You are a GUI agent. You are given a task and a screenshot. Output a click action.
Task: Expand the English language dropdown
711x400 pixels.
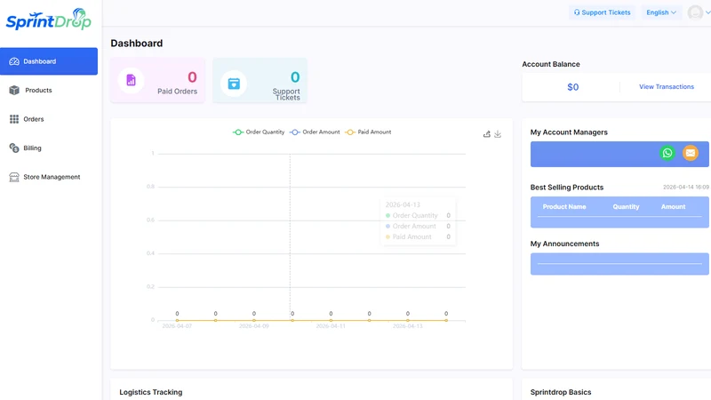[x=661, y=12]
